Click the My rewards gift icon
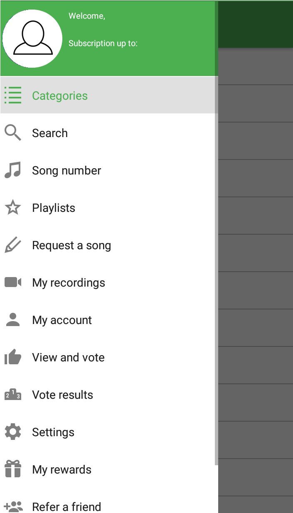293x513 pixels. [x=13, y=469]
